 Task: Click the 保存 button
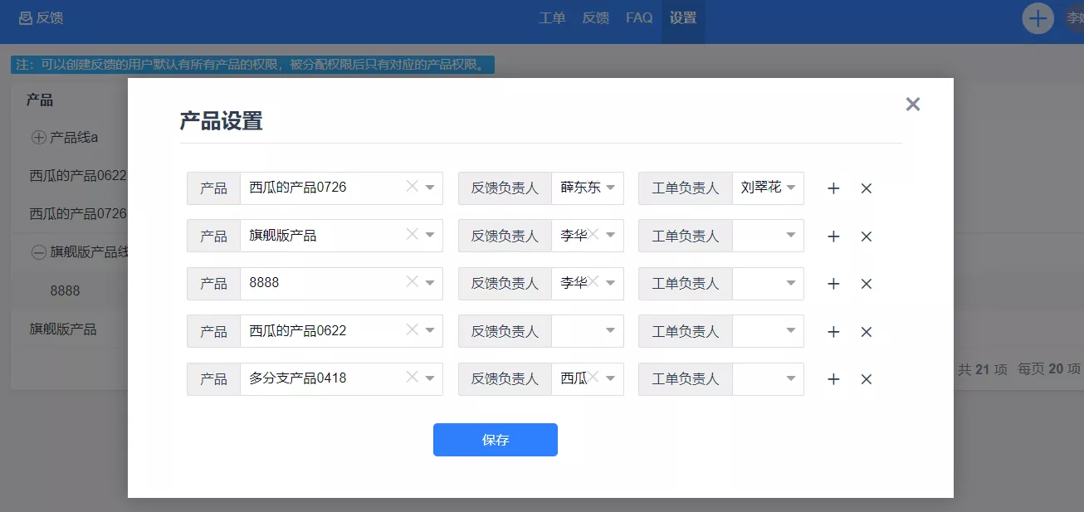[495, 440]
